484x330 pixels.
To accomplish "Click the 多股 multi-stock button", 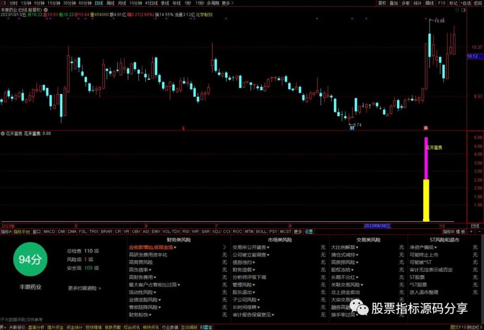I will point(406,3).
